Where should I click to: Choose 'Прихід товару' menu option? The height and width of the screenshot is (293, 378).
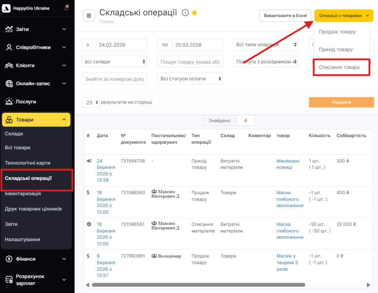click(x=336, y=49)
